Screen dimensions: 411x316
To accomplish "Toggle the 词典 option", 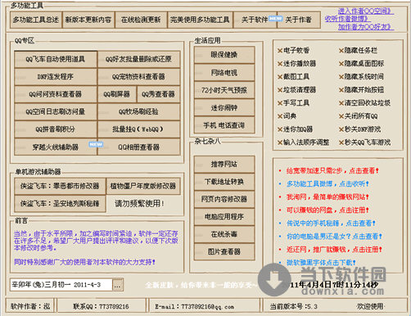I will [x=287, y=116].
